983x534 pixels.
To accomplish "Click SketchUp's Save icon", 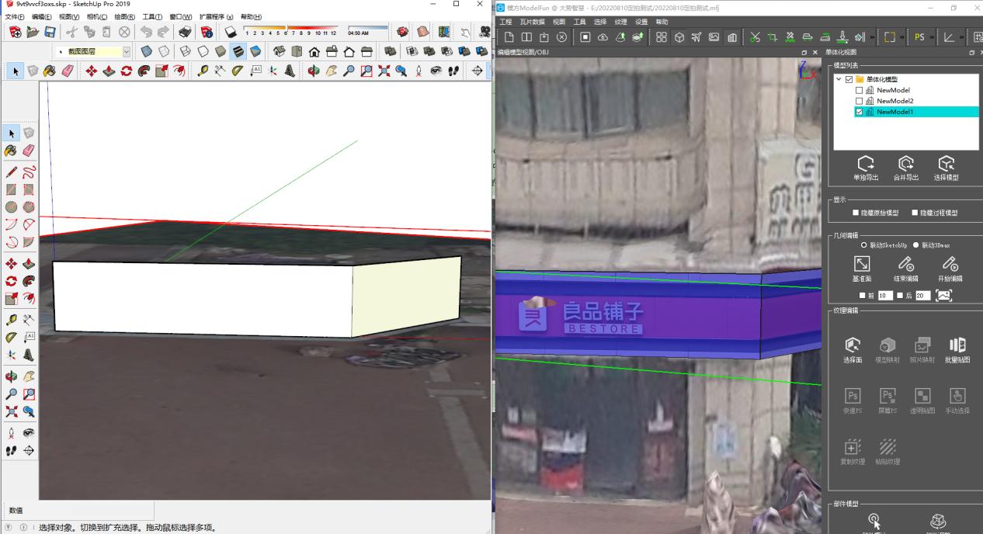I will click(x=50, y=33).
